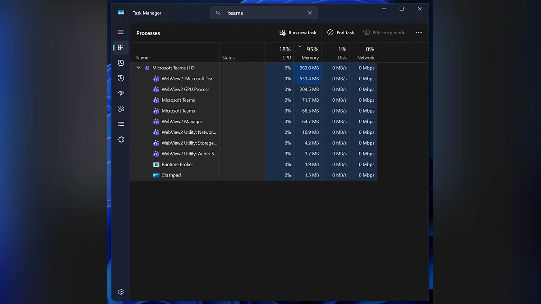The image size is (541, 304).
Task: Sort by the CPU column header
Action: [284, 53]
